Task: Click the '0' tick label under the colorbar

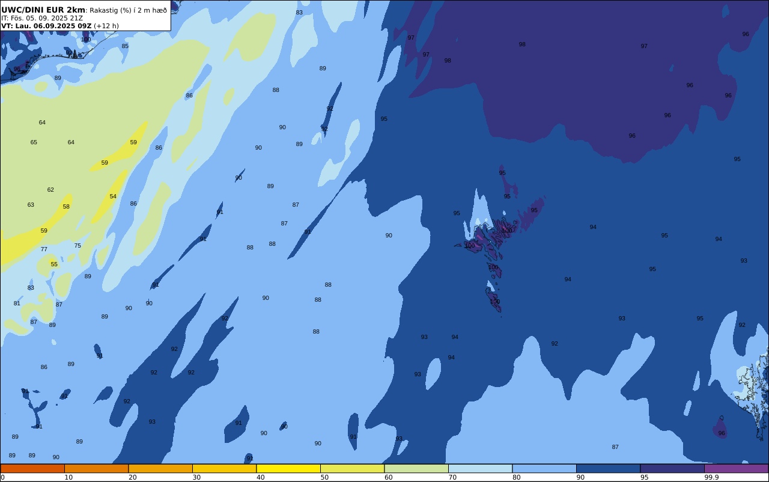Action: (2, 477)
